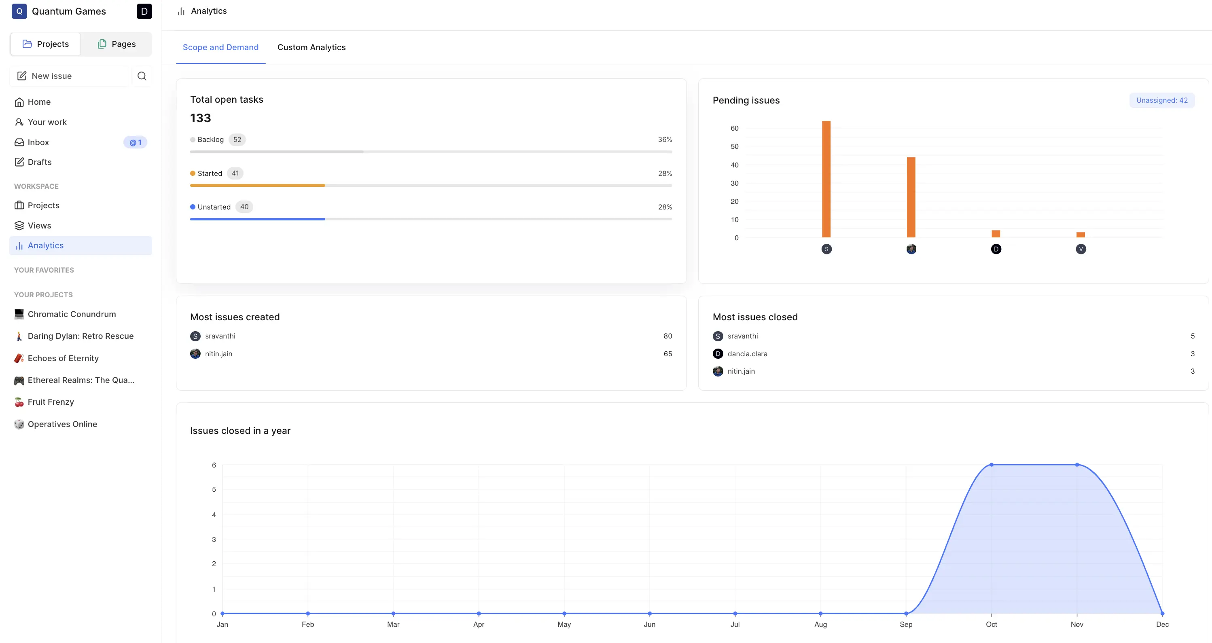Click the New issue button
1212x643 pixels.
69,76
